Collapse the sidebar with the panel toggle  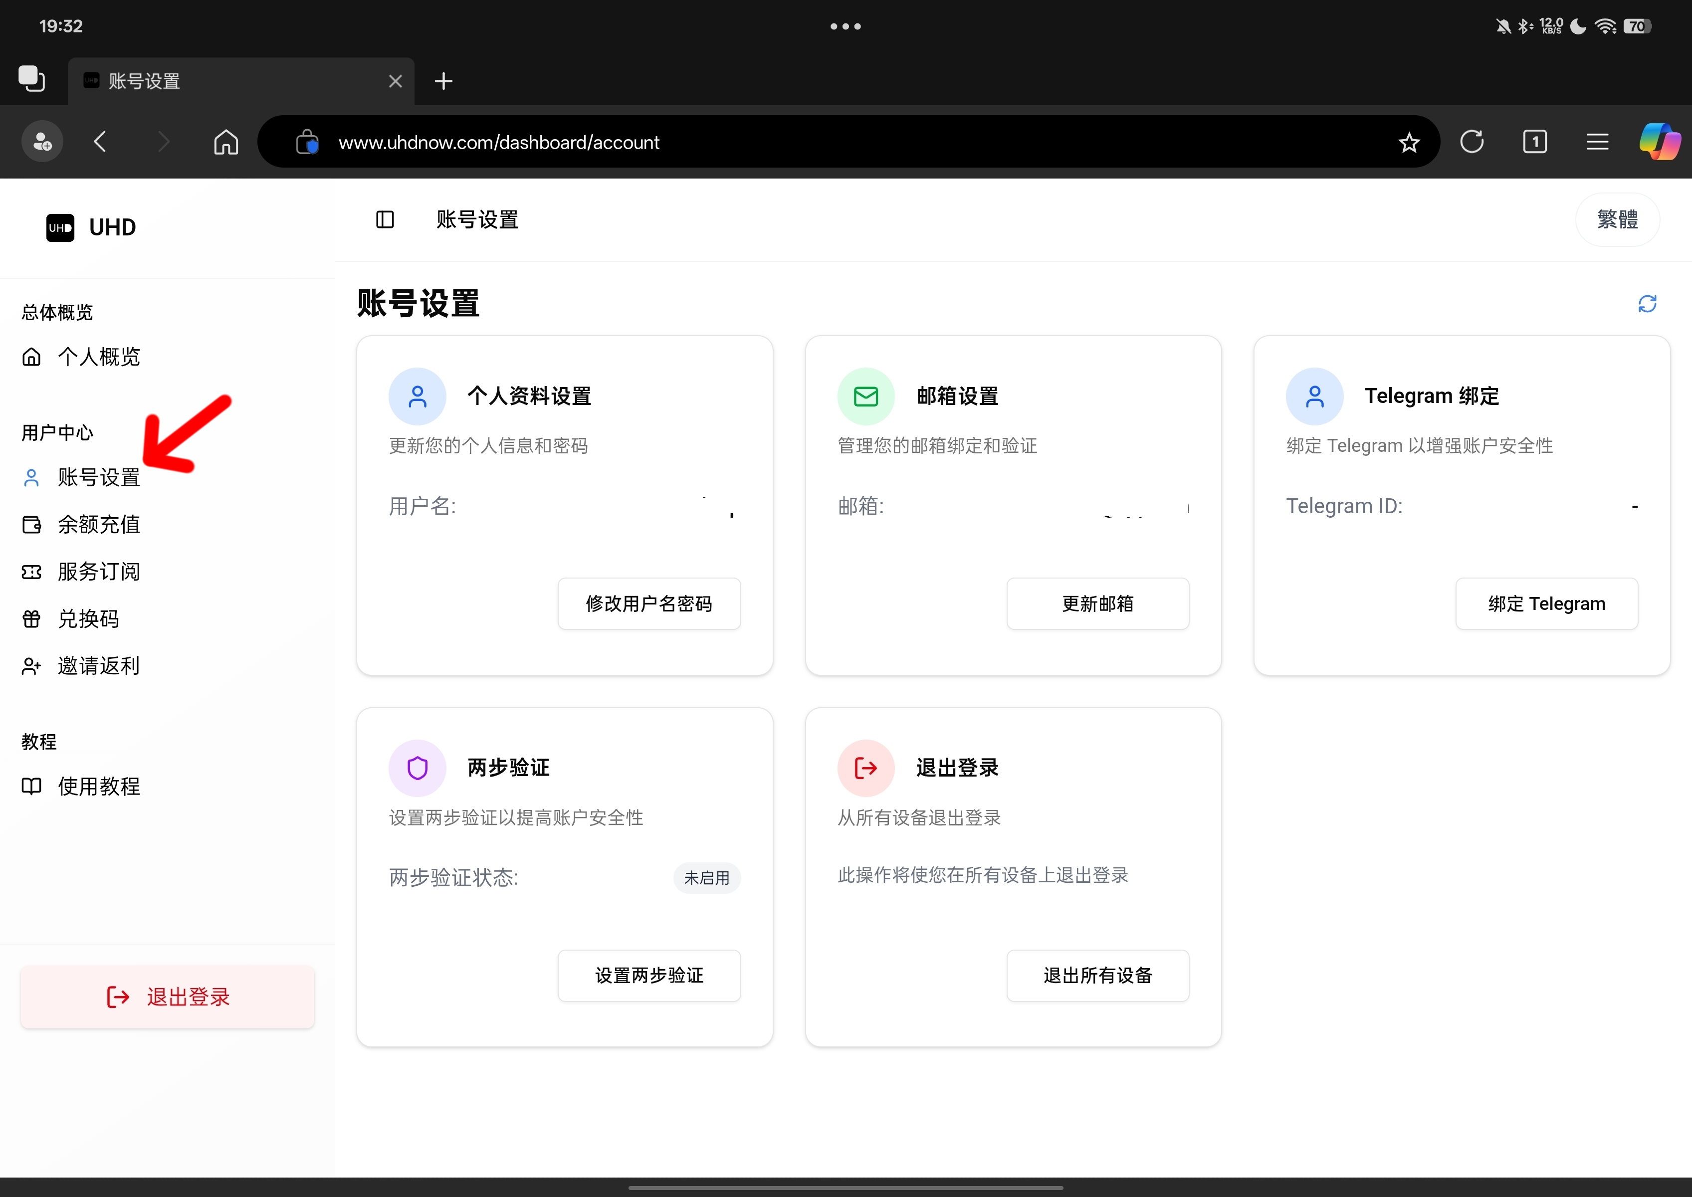[x=385, y=219]
